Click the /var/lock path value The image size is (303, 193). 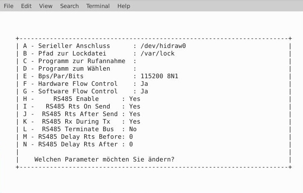point(157,53)
